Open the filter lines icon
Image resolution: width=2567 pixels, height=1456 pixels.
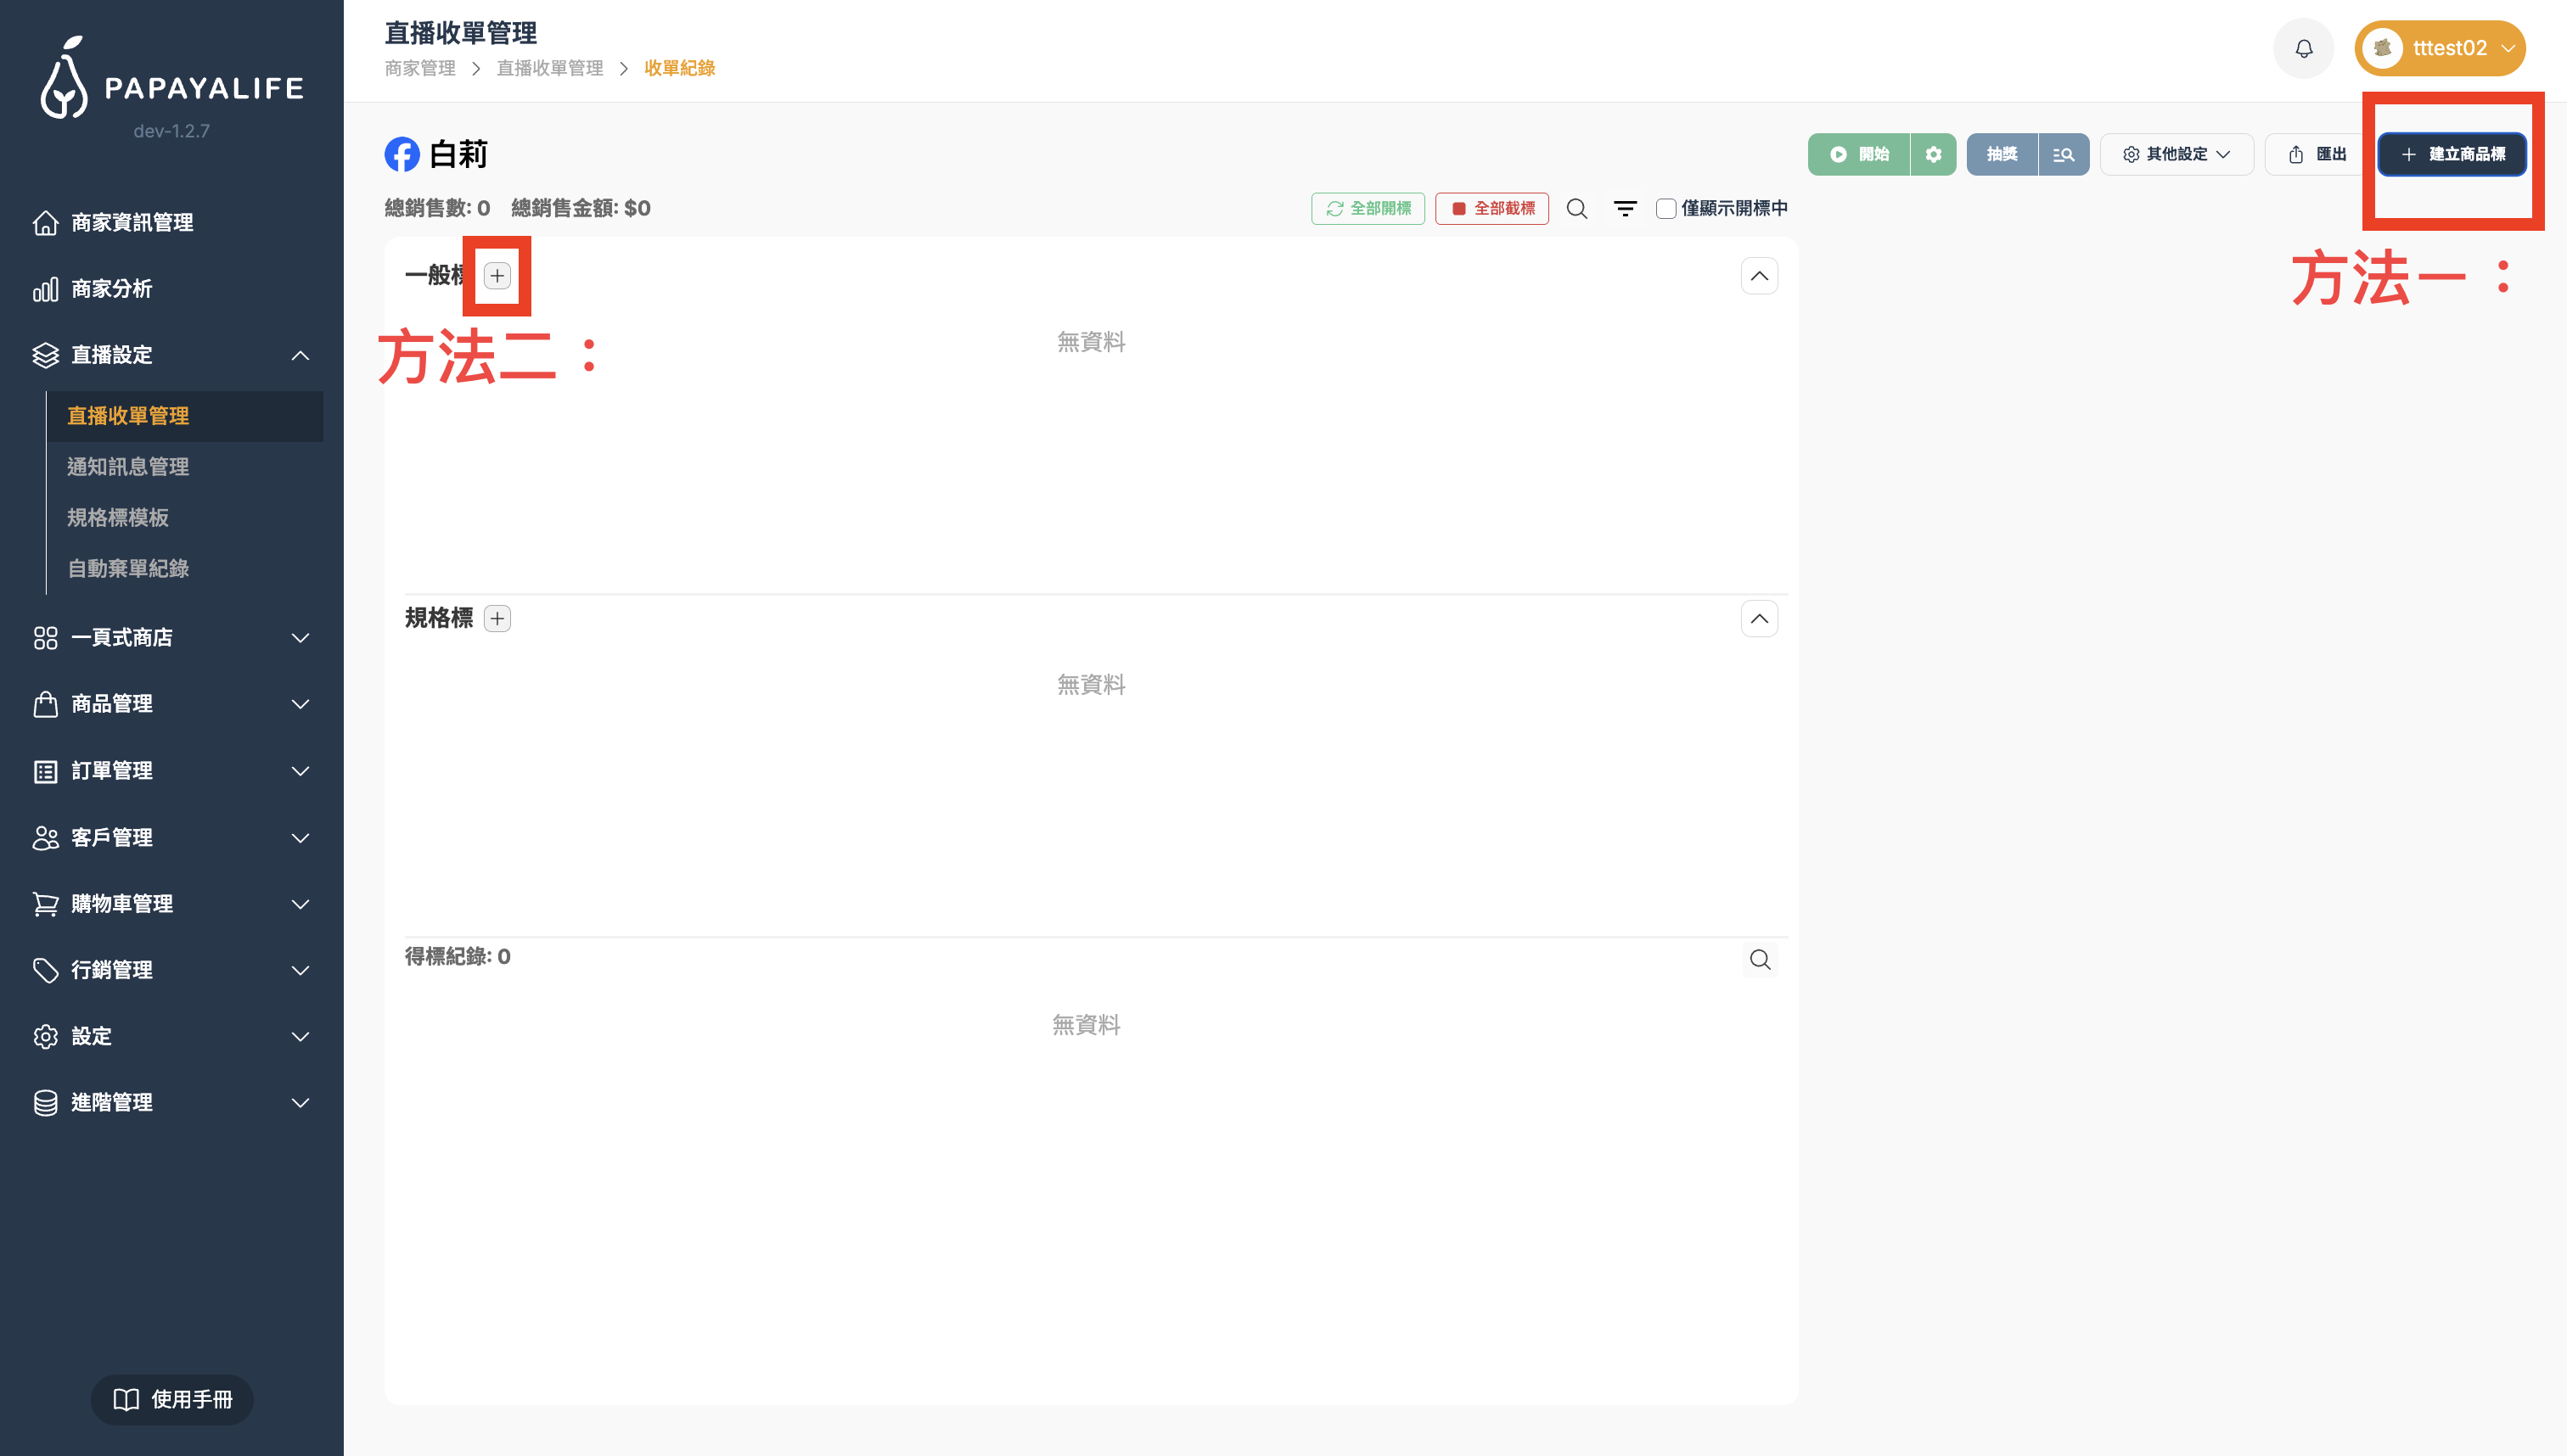(1625, 208)
